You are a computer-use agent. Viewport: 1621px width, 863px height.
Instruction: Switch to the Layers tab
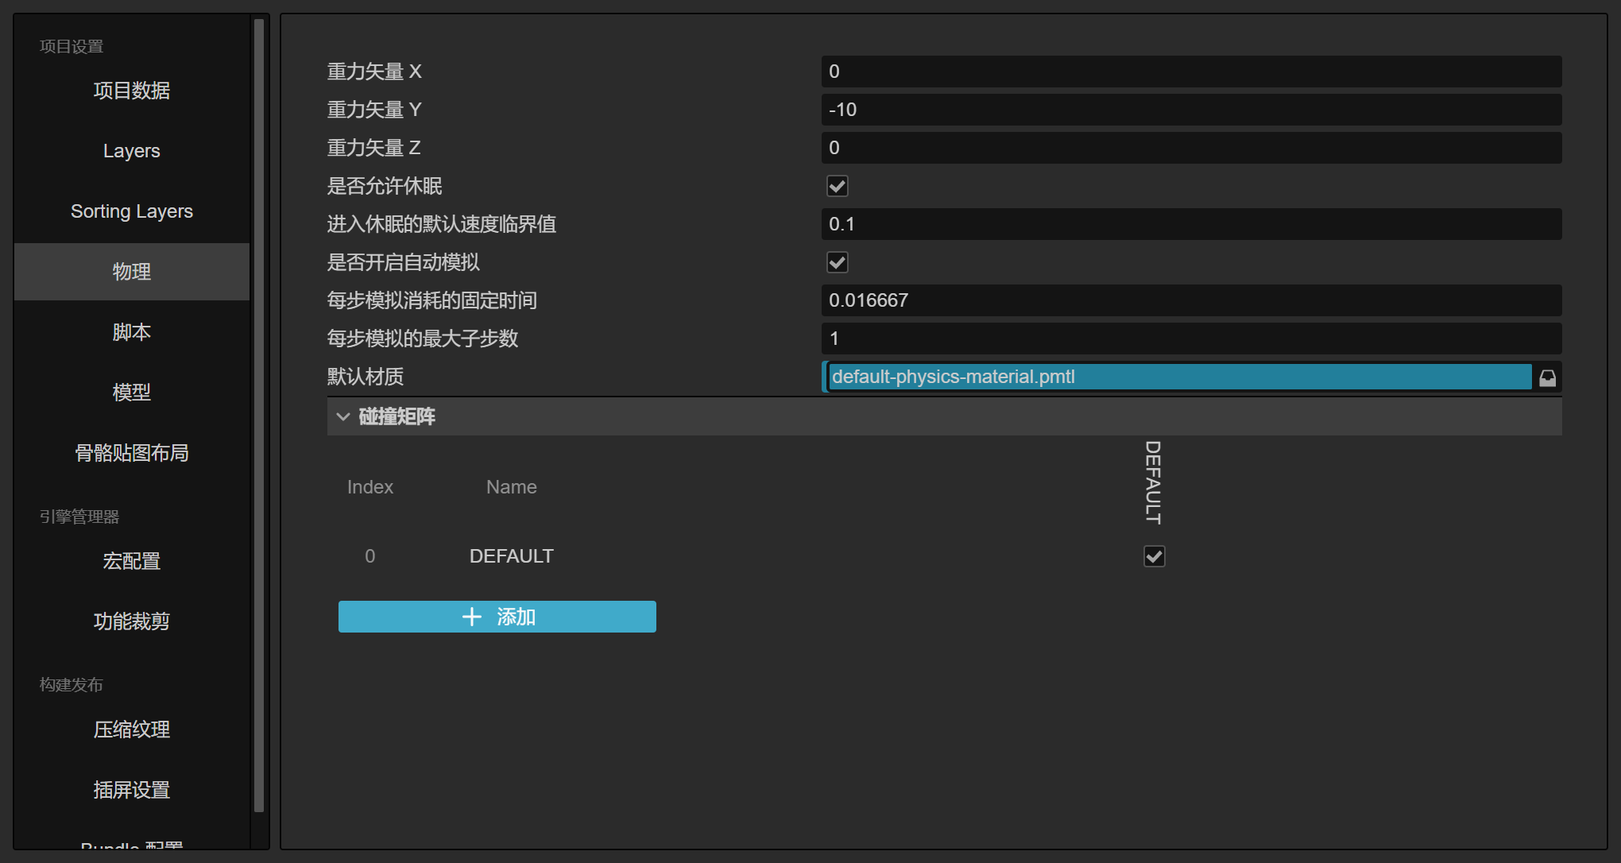pyautogui.click(x=132, y=151)
